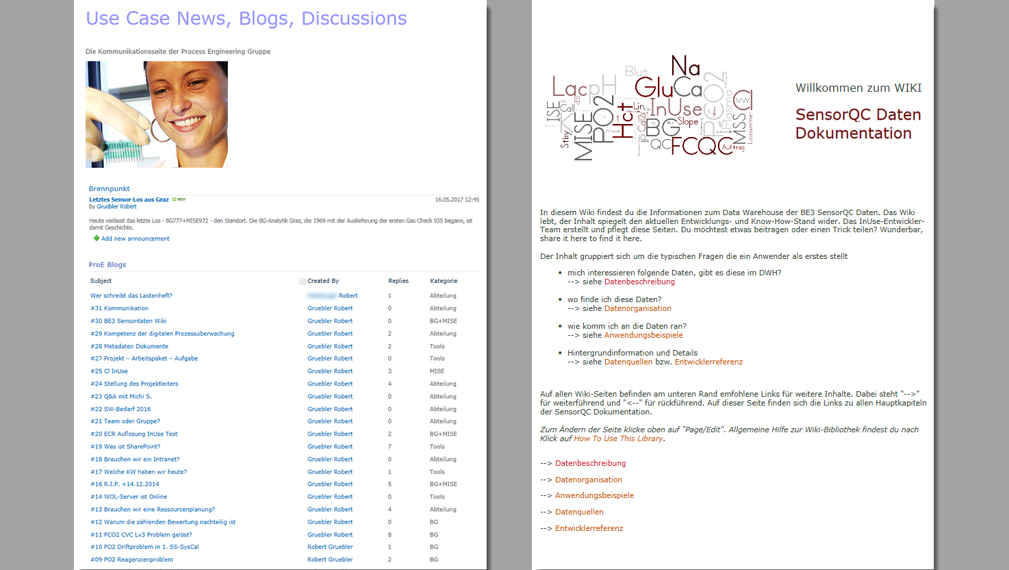Open #29 Kompetenz der digitalen Prozessüberwachung
The image size is (1009, 570).
(x=162, y=334)
